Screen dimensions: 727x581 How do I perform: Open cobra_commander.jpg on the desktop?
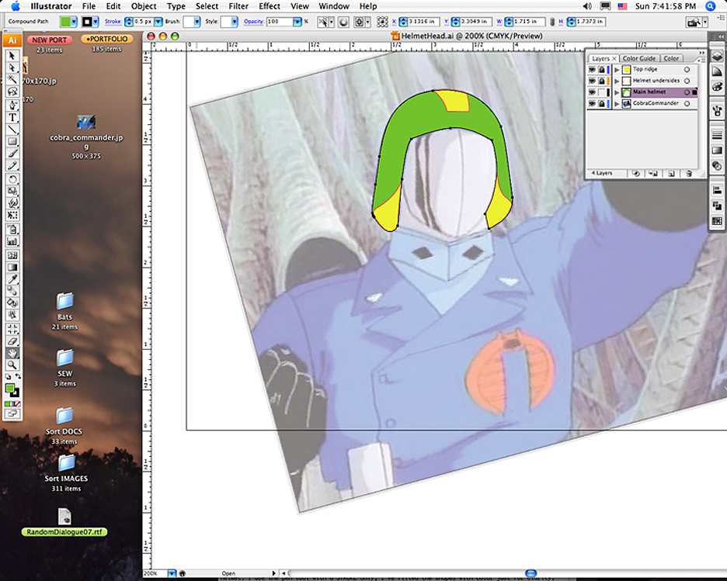86,123
